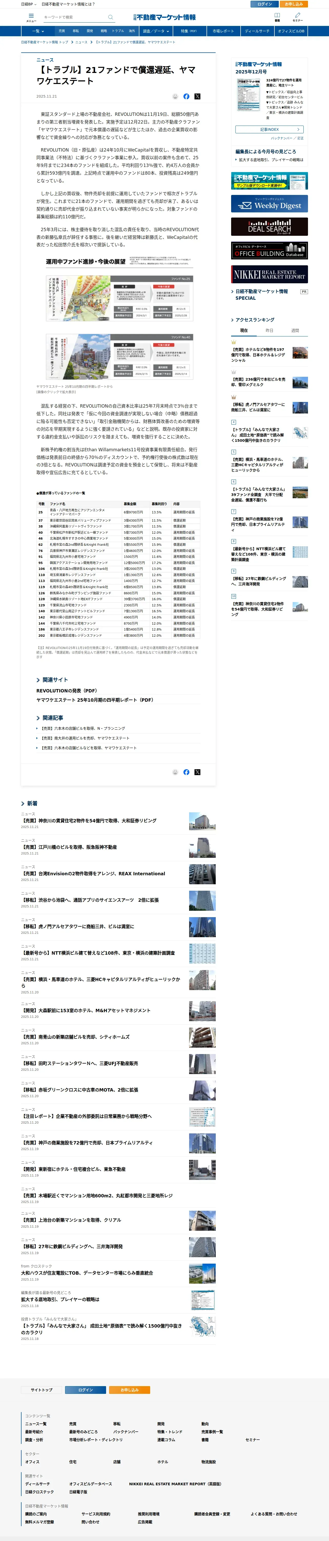Select the トラブル navigation item
Viewport: 329px width, 1541px height.
(118, 31)
